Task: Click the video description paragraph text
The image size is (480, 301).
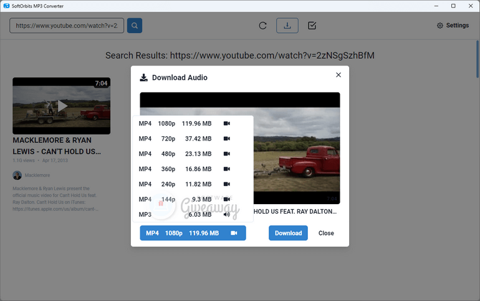Action: 55,199
